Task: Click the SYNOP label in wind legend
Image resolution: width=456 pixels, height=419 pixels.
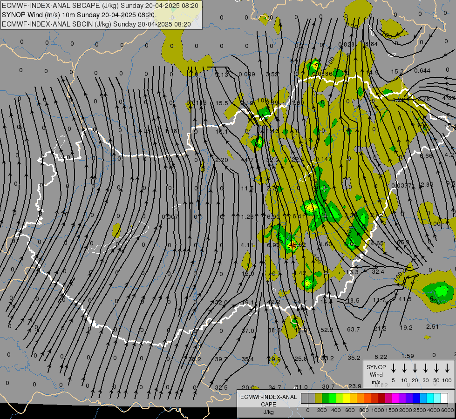Action: coord(376,367)
